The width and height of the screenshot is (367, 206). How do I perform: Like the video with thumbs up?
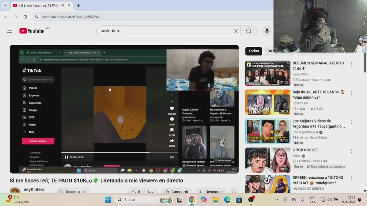click(135, 192)
